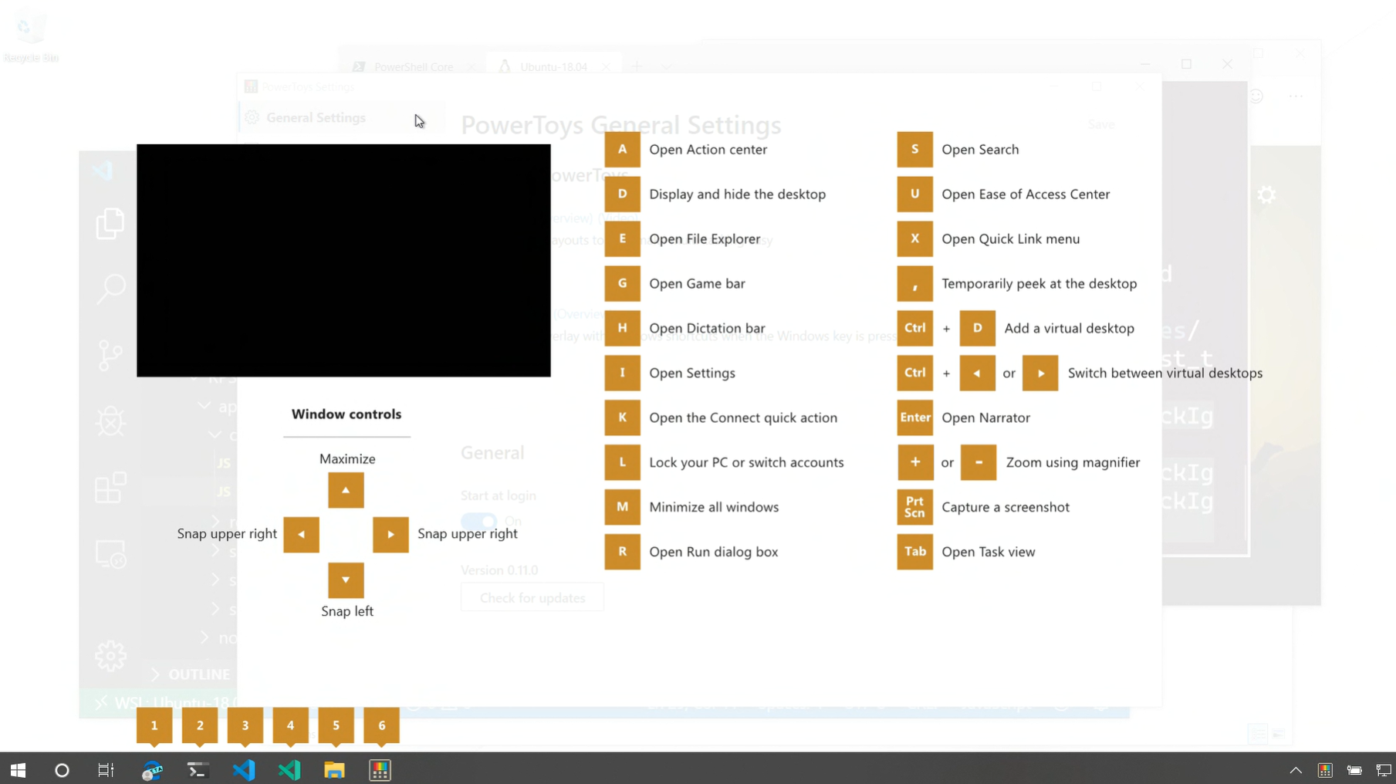The width and height of the screenshot is (1396, 784).
Task: Open Task View from the taskbar
Action: tap(106, 769)
